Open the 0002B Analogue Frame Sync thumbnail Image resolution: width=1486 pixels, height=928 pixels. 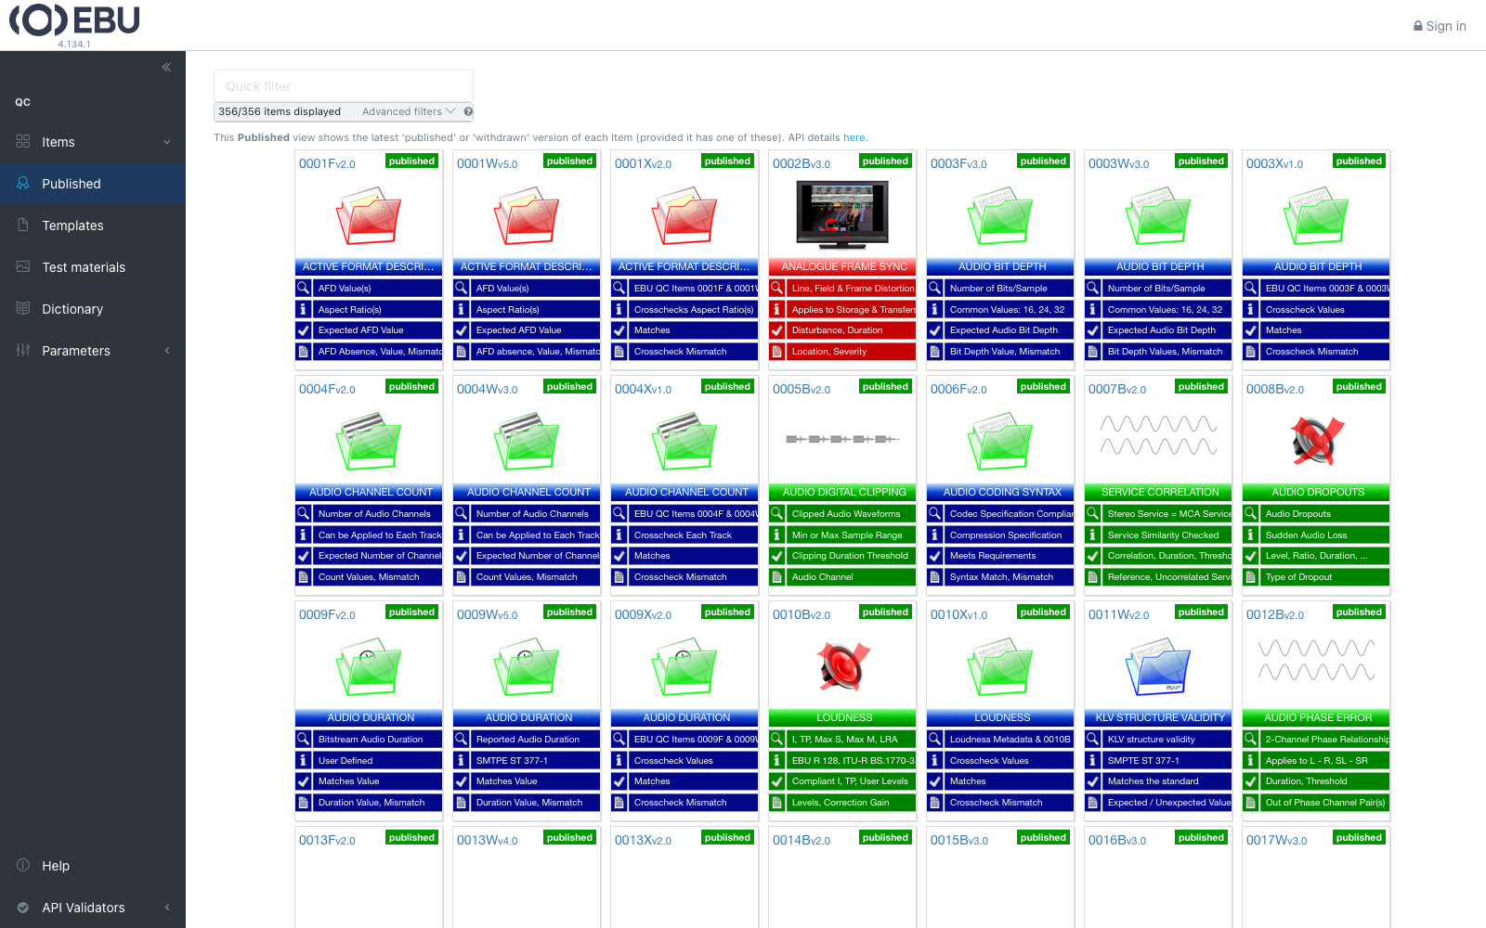(x=842, y=216)
